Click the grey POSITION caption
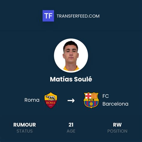 click(x=117, y=131)
